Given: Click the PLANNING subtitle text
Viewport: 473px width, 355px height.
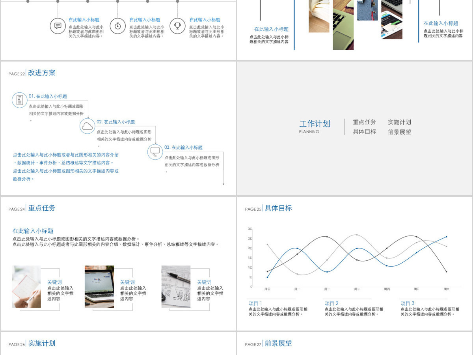Looking at the screenshot, I should [x=309, y=132].
